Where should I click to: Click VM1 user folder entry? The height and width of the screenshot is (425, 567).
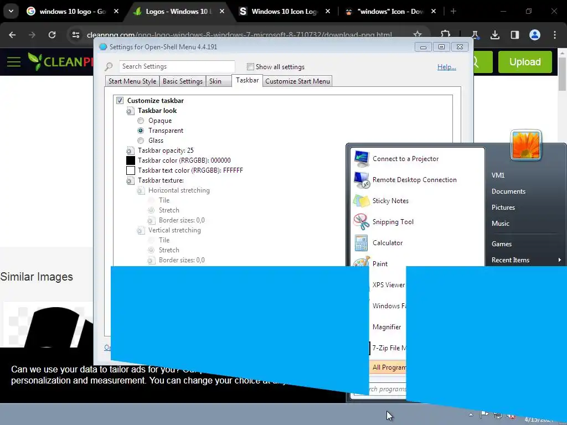tap(498, 175)
